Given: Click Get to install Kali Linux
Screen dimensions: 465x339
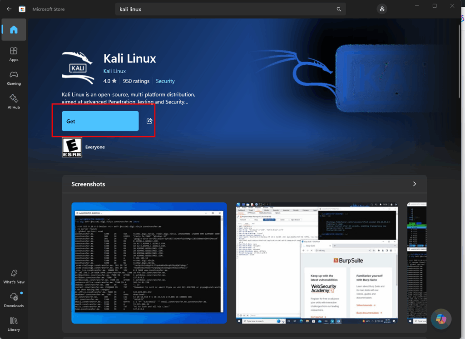Looking at the screenshot, I should coord(100,121).
